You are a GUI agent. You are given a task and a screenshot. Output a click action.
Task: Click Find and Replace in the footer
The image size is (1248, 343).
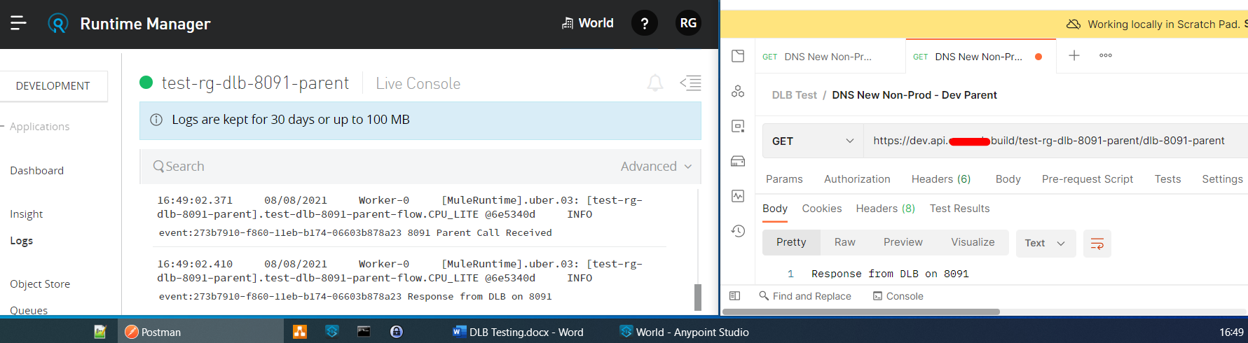tap(805, 296)
